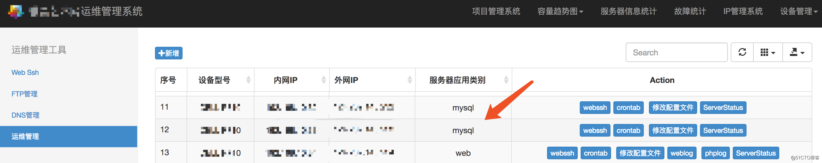Viewport: 822px width, 163px height.
Task: Sort by the 服务器应用类别 column arrows
Action: 506,80
